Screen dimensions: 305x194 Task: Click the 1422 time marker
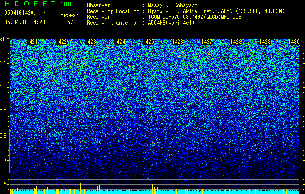point(61,42)
